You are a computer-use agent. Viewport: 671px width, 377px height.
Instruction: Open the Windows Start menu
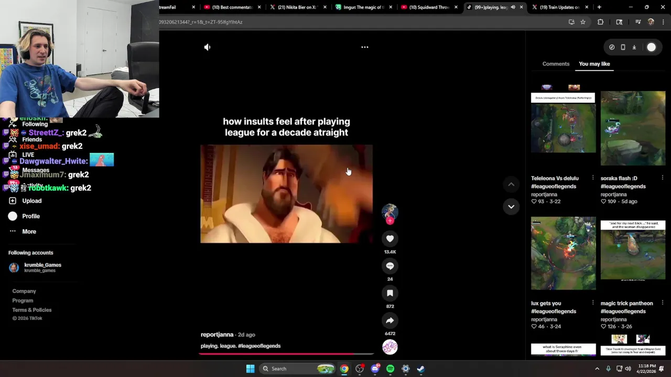(x=250, y=369)
